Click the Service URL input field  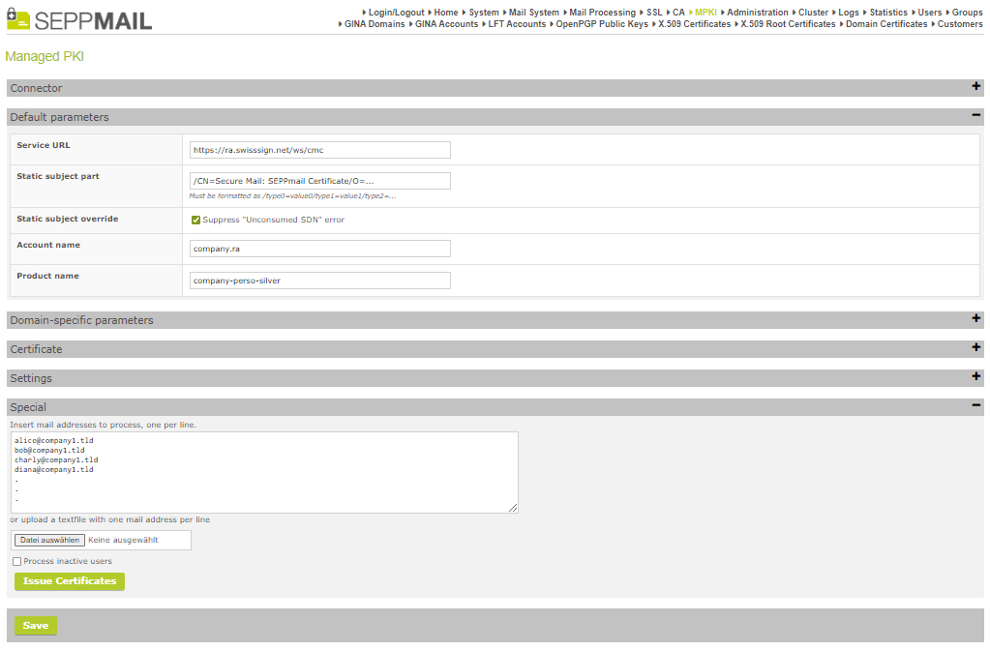320,150
